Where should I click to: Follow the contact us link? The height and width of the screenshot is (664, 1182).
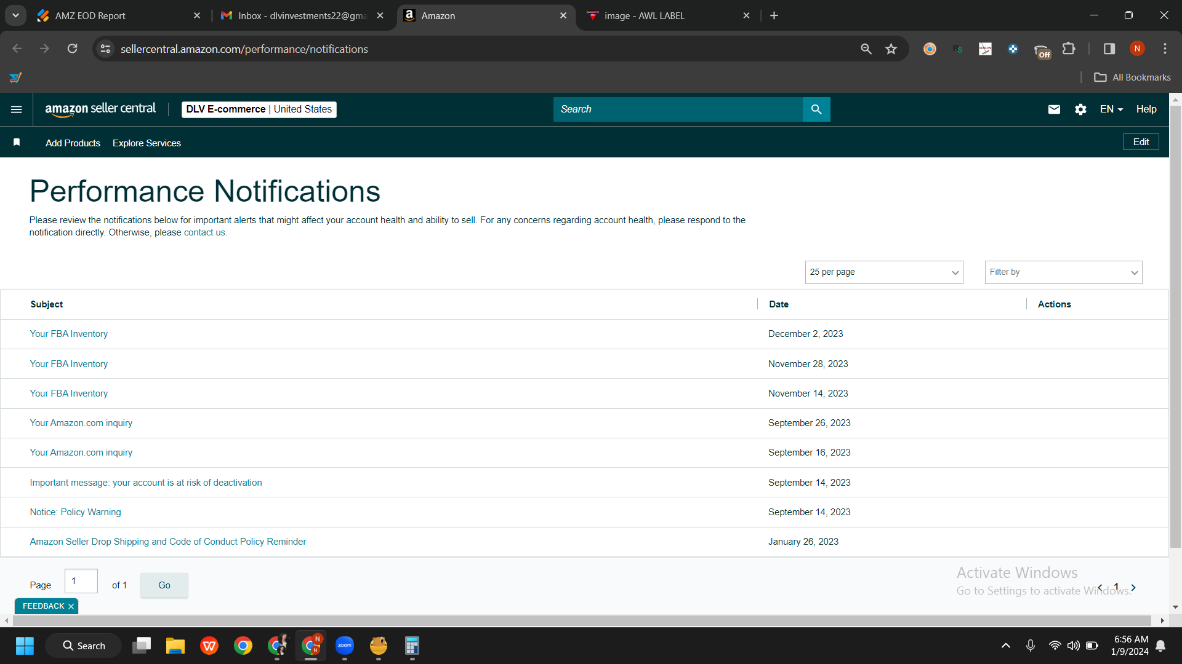pos(206,232)
